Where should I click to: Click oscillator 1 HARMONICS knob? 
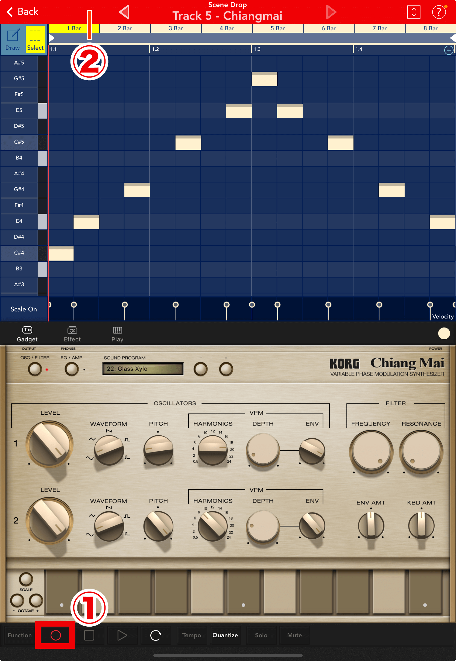coord(213,450)
